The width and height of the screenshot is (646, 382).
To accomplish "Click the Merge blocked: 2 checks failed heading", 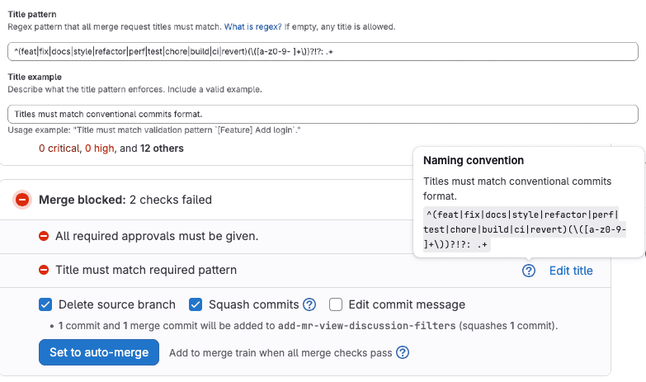I will pos(125,200).
